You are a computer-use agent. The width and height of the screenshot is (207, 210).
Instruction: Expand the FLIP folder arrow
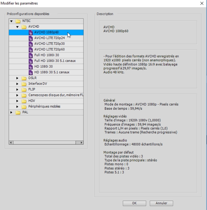pos(17,89)
